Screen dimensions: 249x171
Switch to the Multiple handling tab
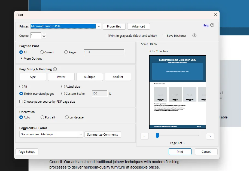(90, 77)
